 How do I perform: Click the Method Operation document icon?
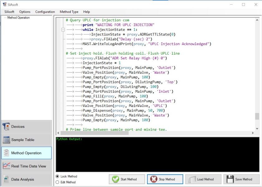click(x=6, y=153)
